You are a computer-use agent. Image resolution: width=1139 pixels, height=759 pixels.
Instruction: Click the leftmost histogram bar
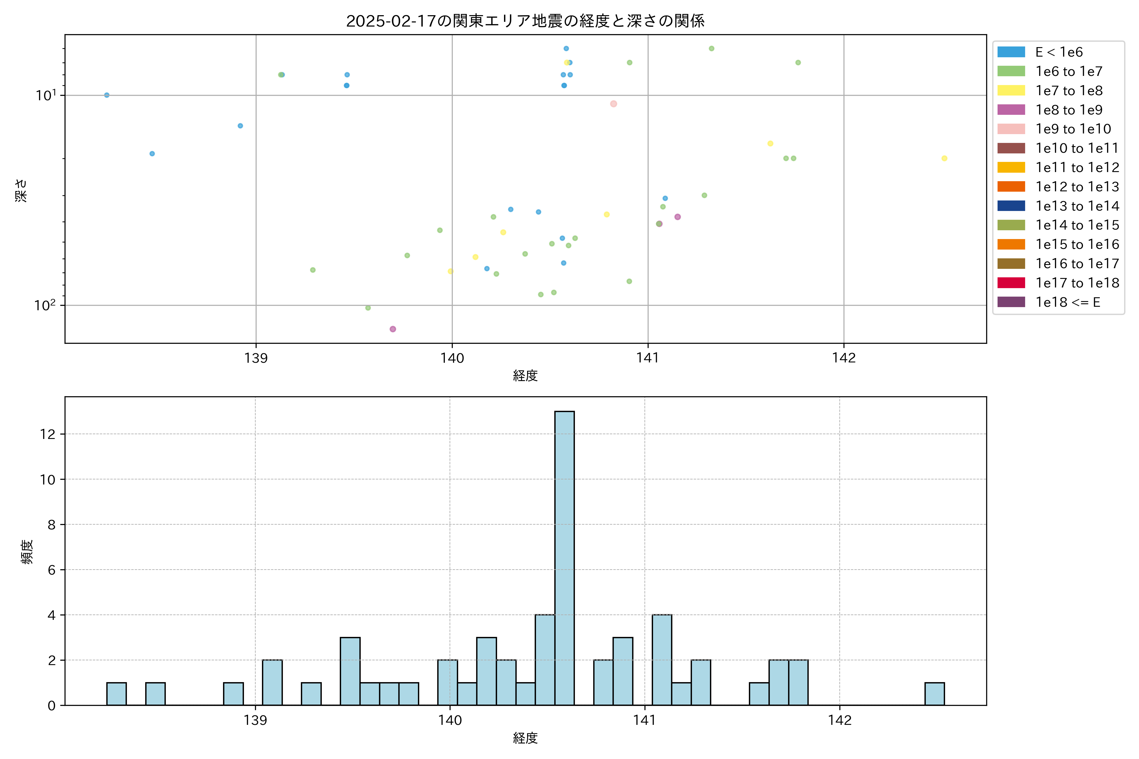116,694
